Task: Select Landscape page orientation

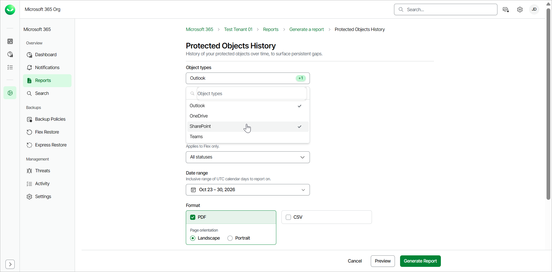Action: [x=193, y=238]
